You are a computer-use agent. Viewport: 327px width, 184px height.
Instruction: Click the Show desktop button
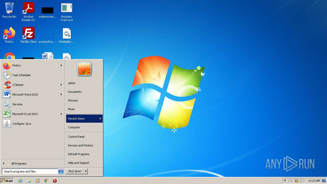click(x=324, y=181)
